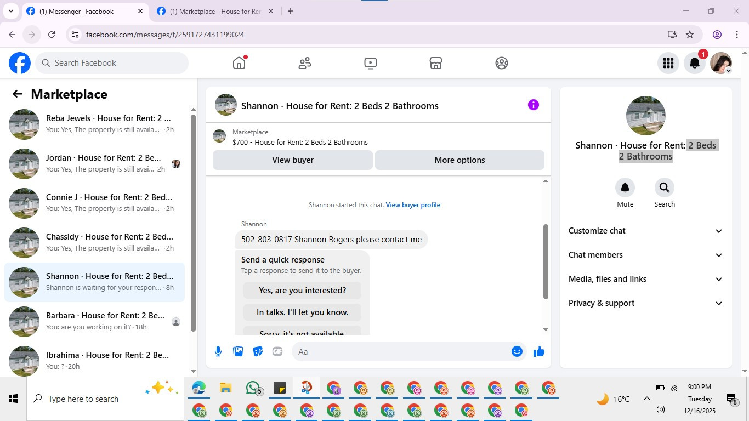Expand the Privacy & support section

coord(645,303)
